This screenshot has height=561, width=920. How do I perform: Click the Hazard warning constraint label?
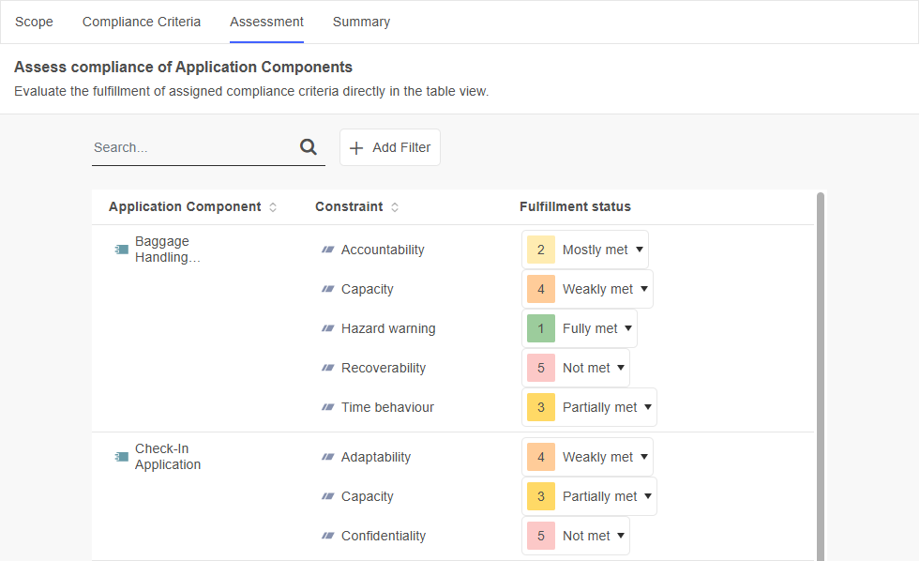tap(388, 328)
